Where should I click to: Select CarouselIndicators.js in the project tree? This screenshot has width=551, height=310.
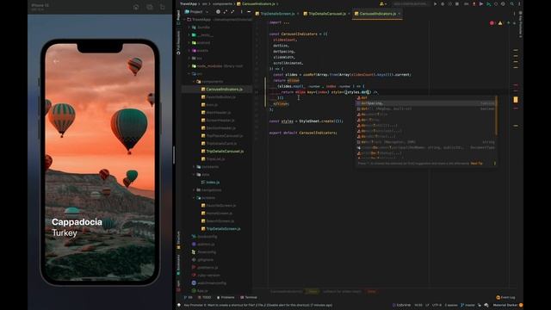224,90
